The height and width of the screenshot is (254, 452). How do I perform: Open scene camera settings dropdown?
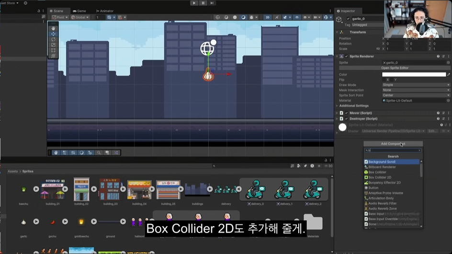[x=317, y=17]
